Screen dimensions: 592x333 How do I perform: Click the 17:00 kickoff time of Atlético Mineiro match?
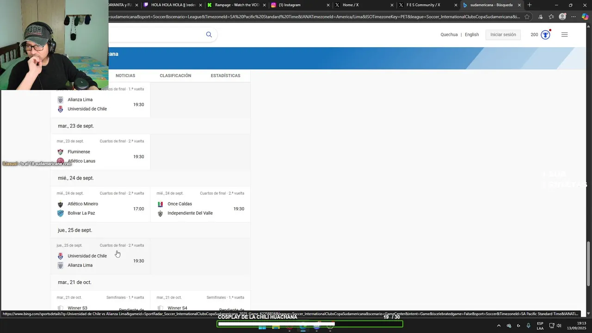(x=139, y=209)
